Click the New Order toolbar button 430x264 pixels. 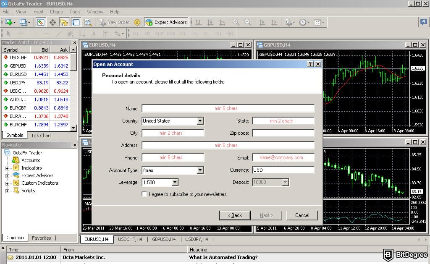click(114, 22)
